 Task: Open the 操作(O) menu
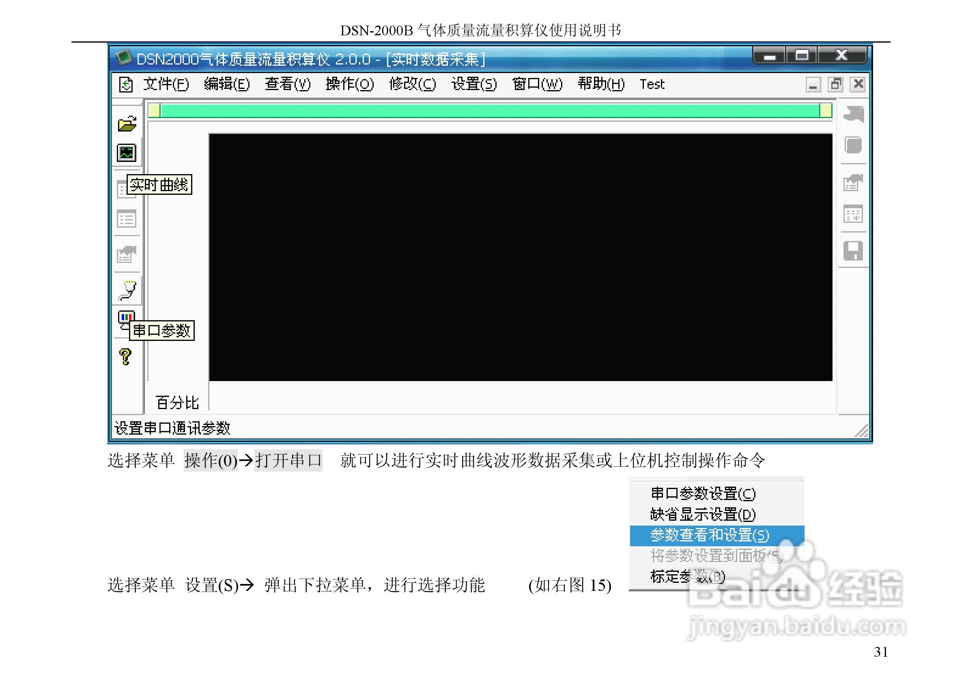click(349, 84)
